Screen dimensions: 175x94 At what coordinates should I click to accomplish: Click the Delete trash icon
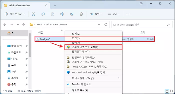pos(81,14)
